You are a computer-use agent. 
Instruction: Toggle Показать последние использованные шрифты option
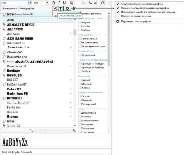click(149, 8)
